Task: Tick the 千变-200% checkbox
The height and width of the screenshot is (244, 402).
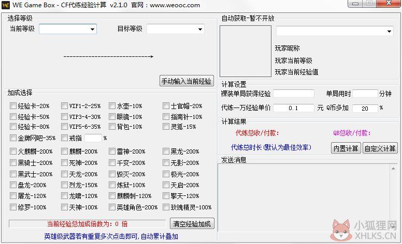Action: click(112, 162)
